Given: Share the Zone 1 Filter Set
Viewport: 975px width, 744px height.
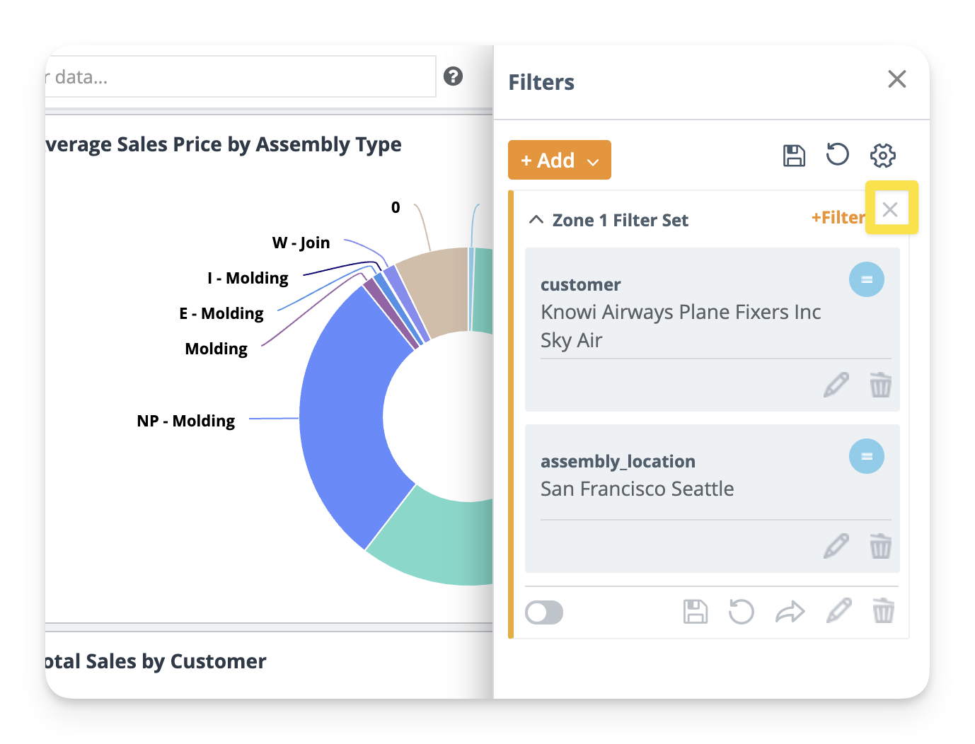Looking at the screenshot, I should (790, 612).
